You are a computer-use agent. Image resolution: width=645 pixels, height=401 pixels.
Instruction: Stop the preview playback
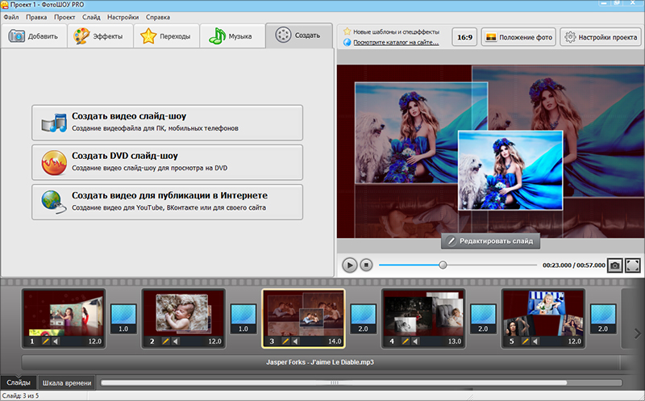click(366, 265)
